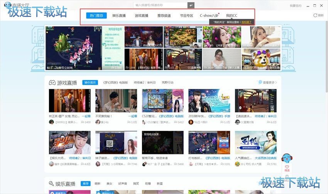Click 查看更多 in the game section
The width and height of the screenshot is (328, 194).
coord(270,82)
